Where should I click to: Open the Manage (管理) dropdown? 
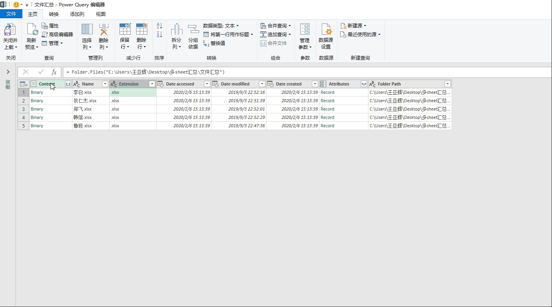click(x=52, y=43)
